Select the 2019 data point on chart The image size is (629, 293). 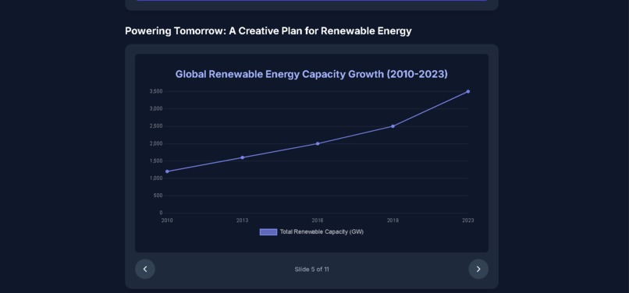click(393, 126)
